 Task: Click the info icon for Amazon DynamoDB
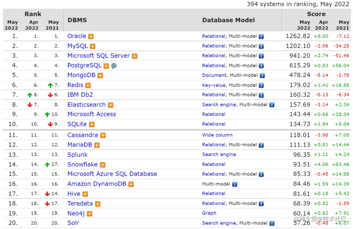(x=234, y=184)
